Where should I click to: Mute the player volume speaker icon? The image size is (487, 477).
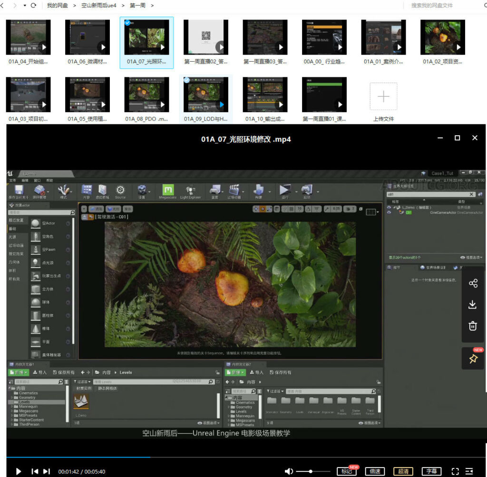point(289,471)
